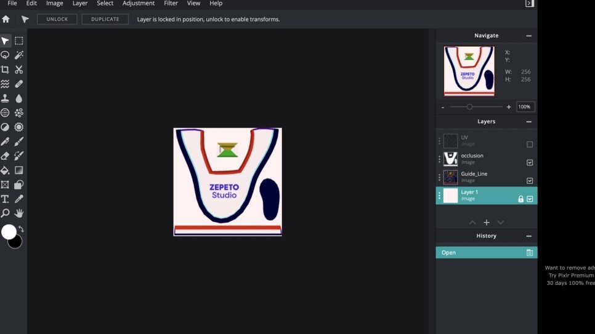
Task: Zoom in with the navigator plus
Action: click(509, 107)
